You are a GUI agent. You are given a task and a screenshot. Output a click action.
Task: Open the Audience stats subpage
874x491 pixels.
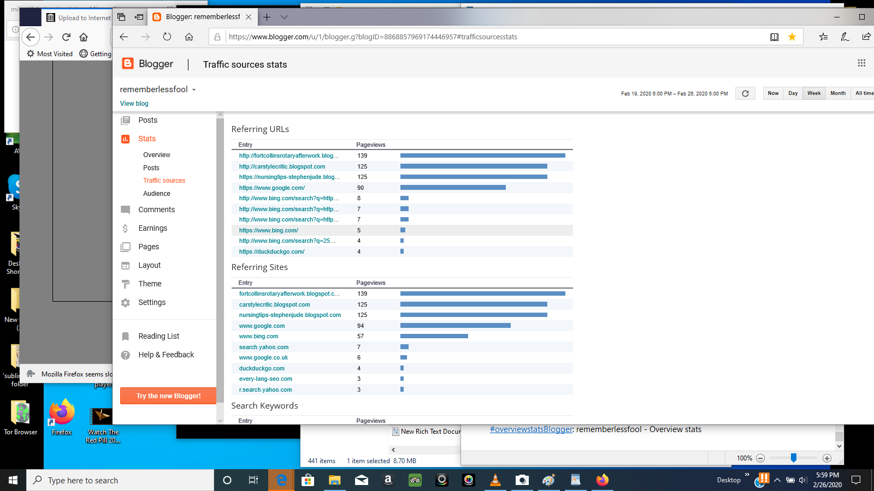pos(157,194)
